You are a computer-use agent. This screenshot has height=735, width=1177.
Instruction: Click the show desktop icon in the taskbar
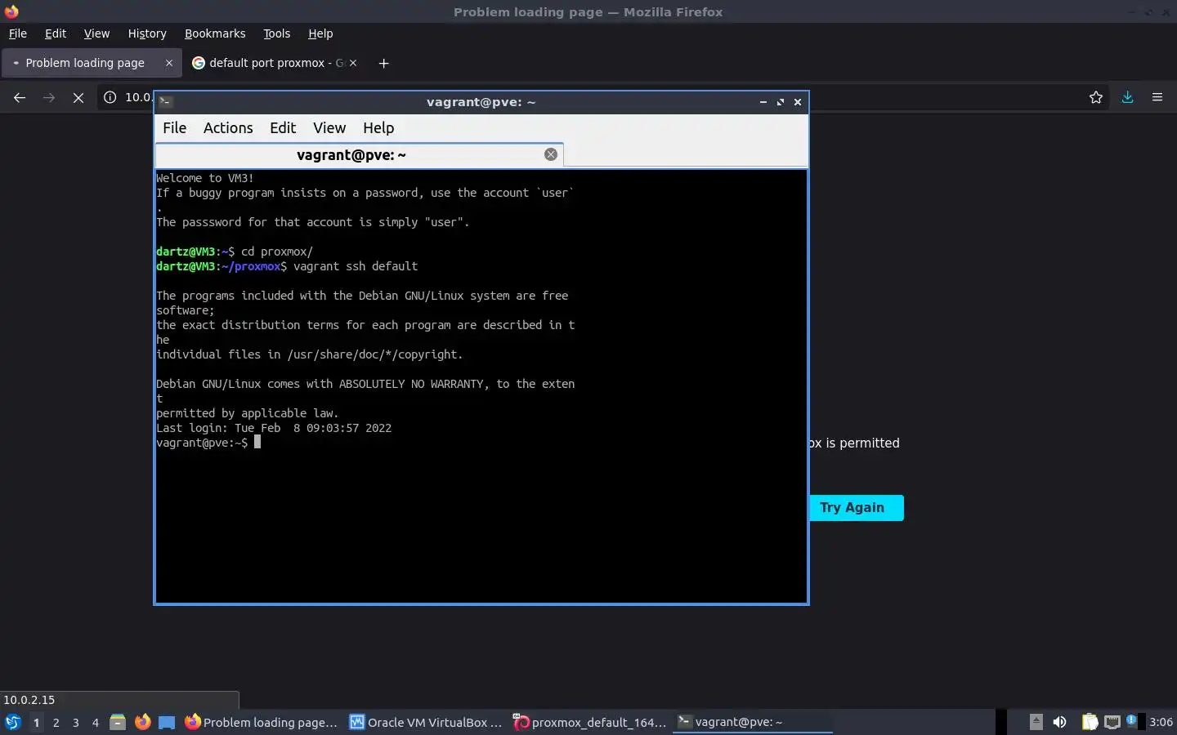point(167,722)
